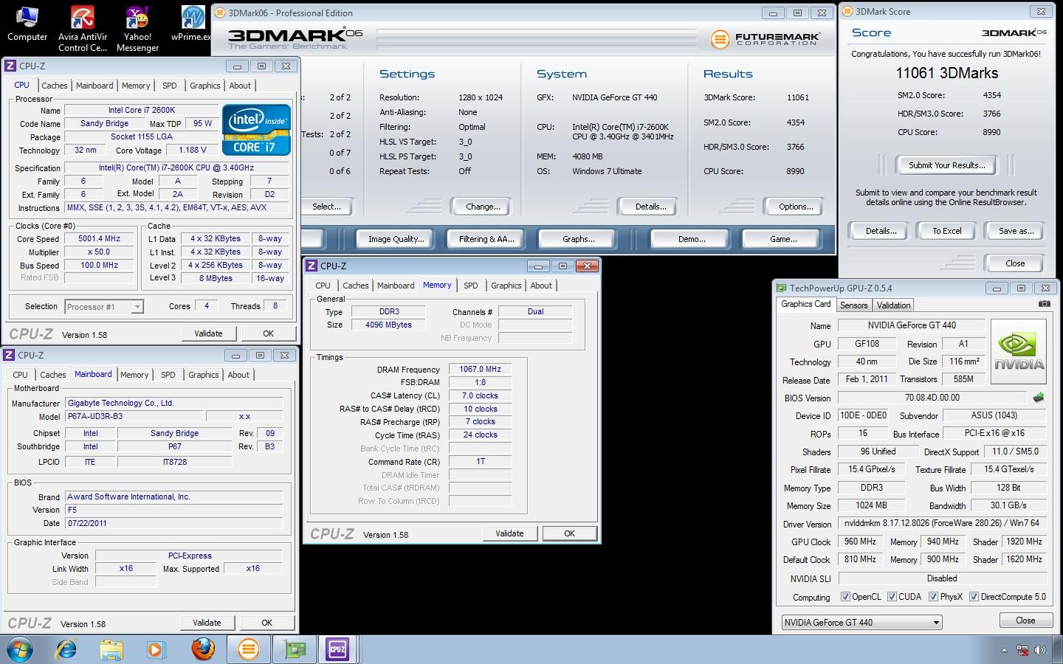Open Memory tab in CPU-Z Mainboard window
1063x664 pixels.
134,375
